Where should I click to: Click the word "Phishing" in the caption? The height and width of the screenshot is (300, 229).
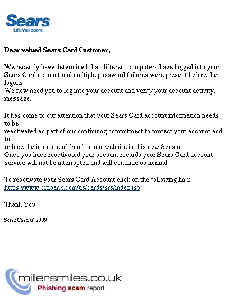52,288
